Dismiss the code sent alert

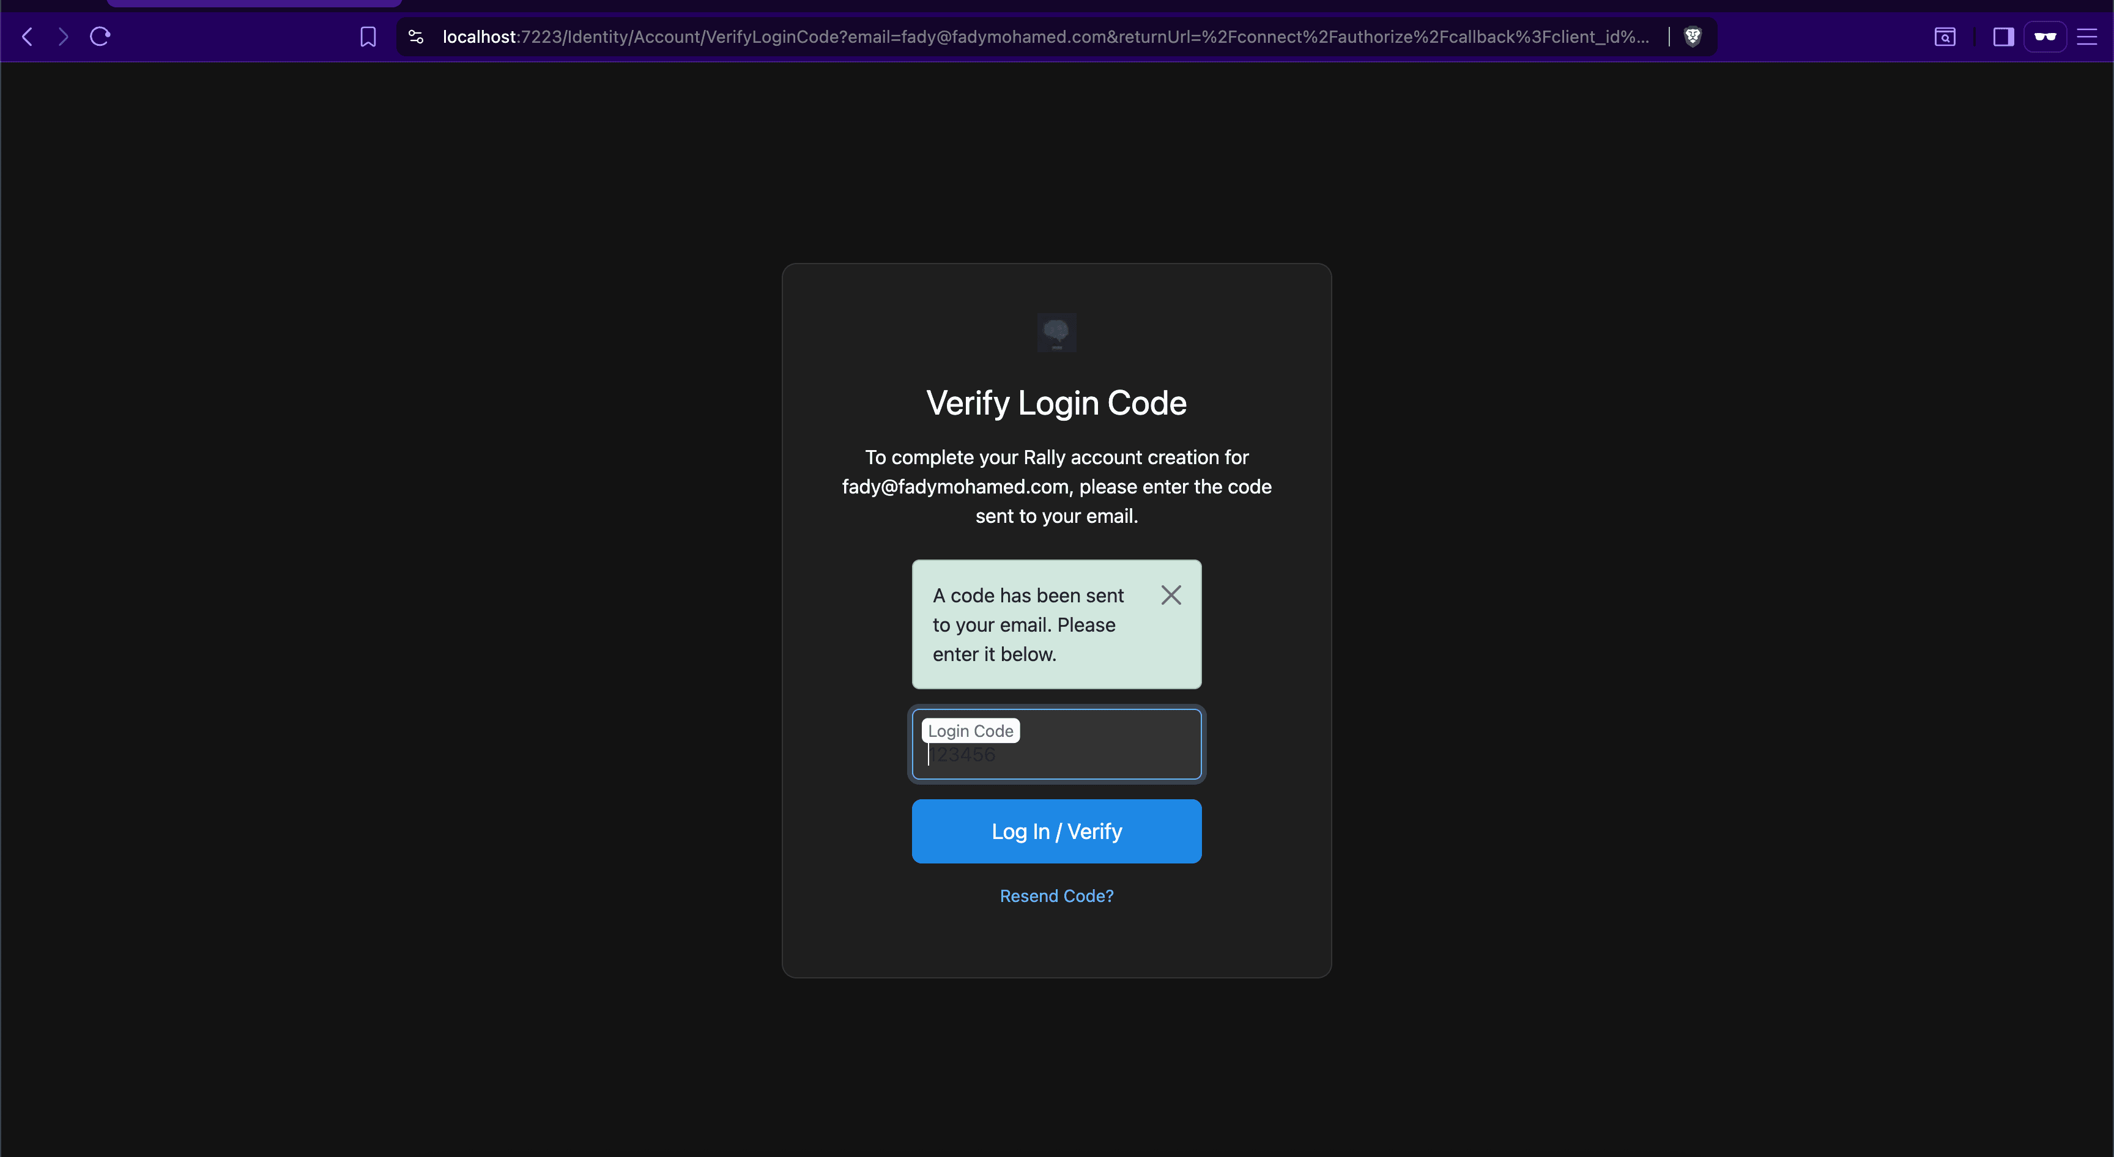click(1171, 595)
